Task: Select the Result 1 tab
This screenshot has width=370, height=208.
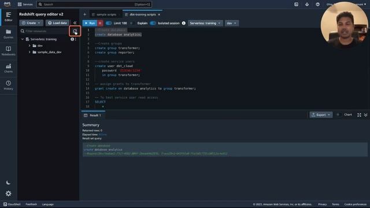Action: point(92,116)
